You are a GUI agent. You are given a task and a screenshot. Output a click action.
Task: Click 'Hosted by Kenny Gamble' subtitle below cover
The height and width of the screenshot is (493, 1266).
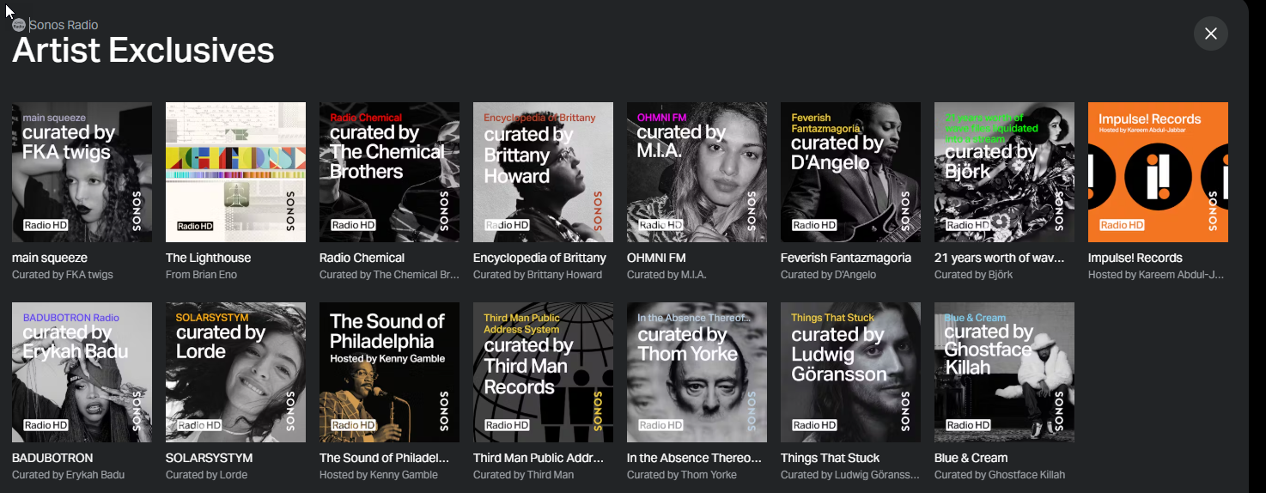[x=379, y=475]
